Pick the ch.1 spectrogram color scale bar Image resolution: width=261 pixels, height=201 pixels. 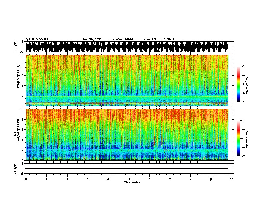pyautogui.click(x=239, y=84)
